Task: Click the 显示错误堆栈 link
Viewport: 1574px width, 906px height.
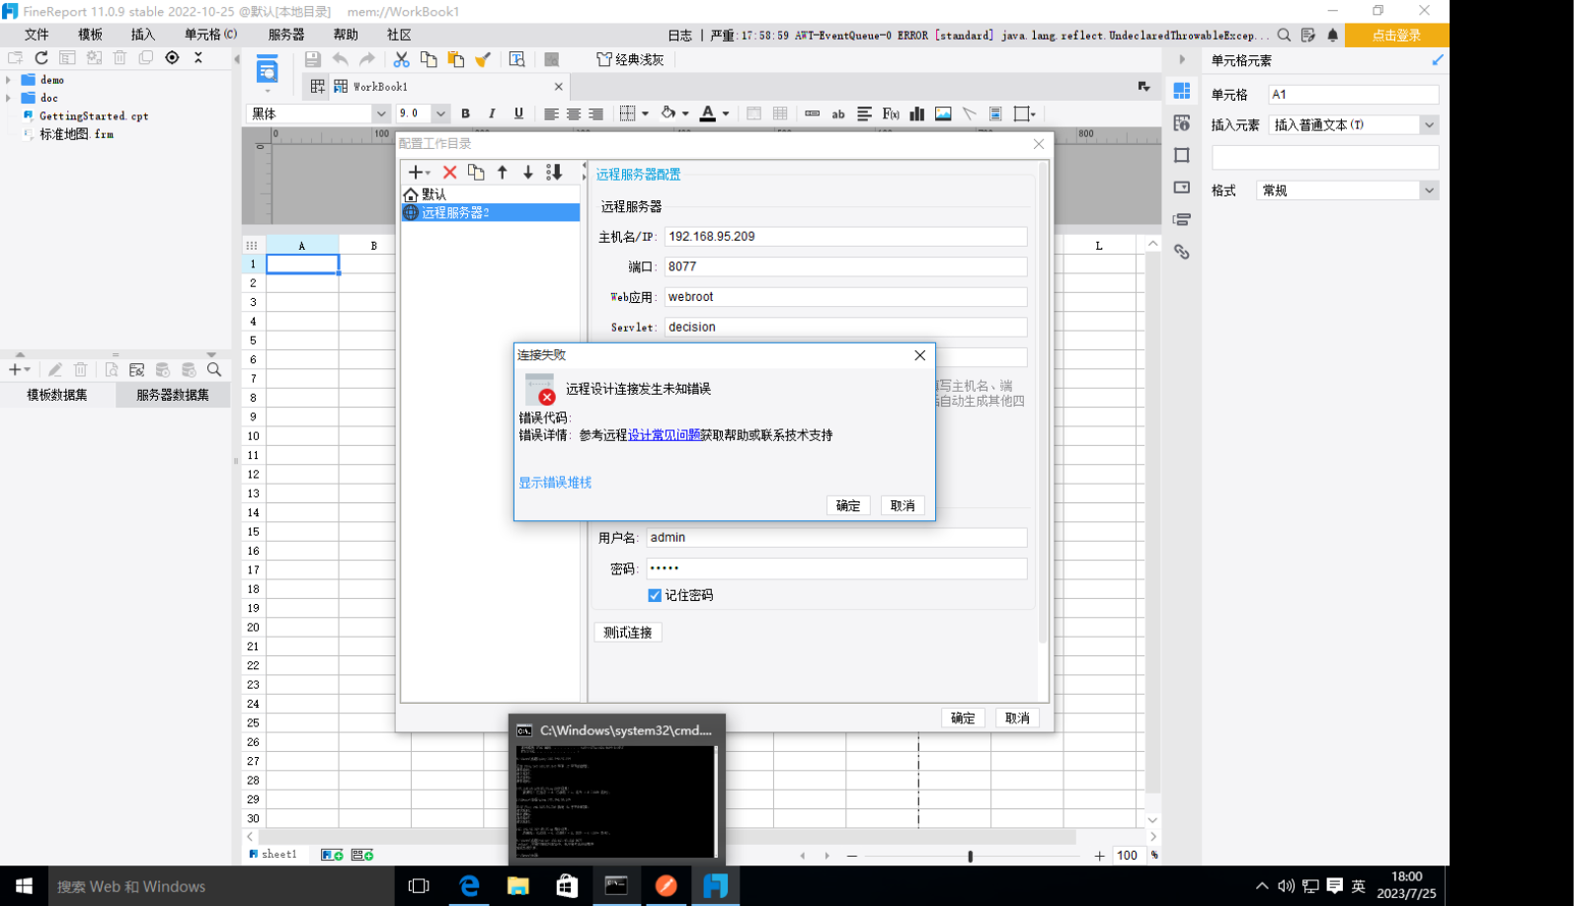Action: [x=555, y=483]
